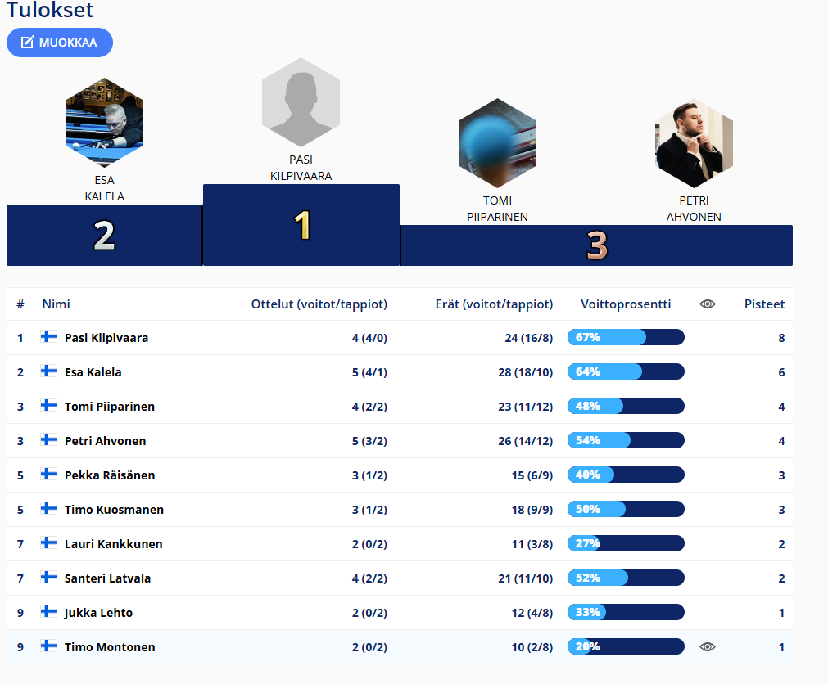Click Petri Ahvonen's podium avatar photo

point(694,143)
